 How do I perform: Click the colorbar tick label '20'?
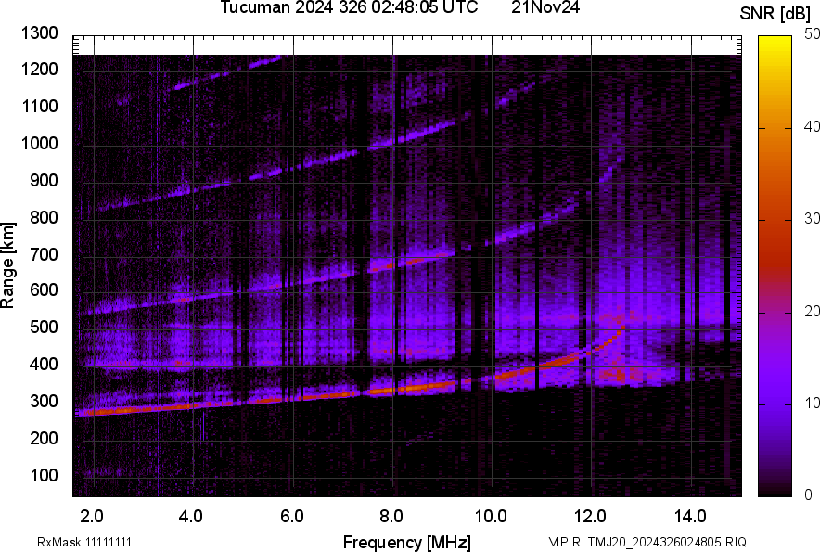tap(813, 311)
